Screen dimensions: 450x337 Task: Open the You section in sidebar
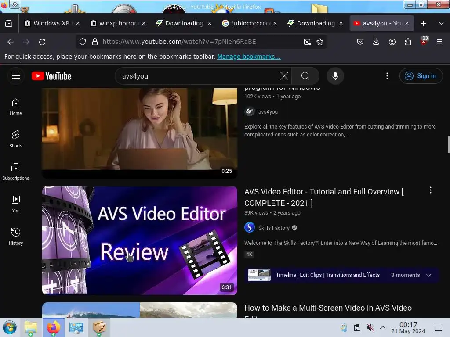16,204
